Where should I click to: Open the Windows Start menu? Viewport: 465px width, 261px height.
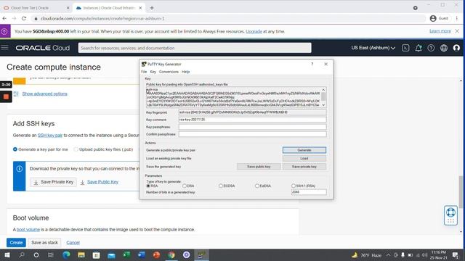point(7,254)
